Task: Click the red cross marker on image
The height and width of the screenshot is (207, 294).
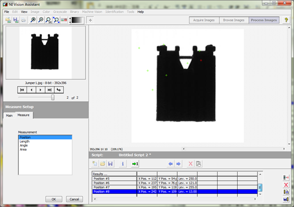Action: (x=201, y=61)
